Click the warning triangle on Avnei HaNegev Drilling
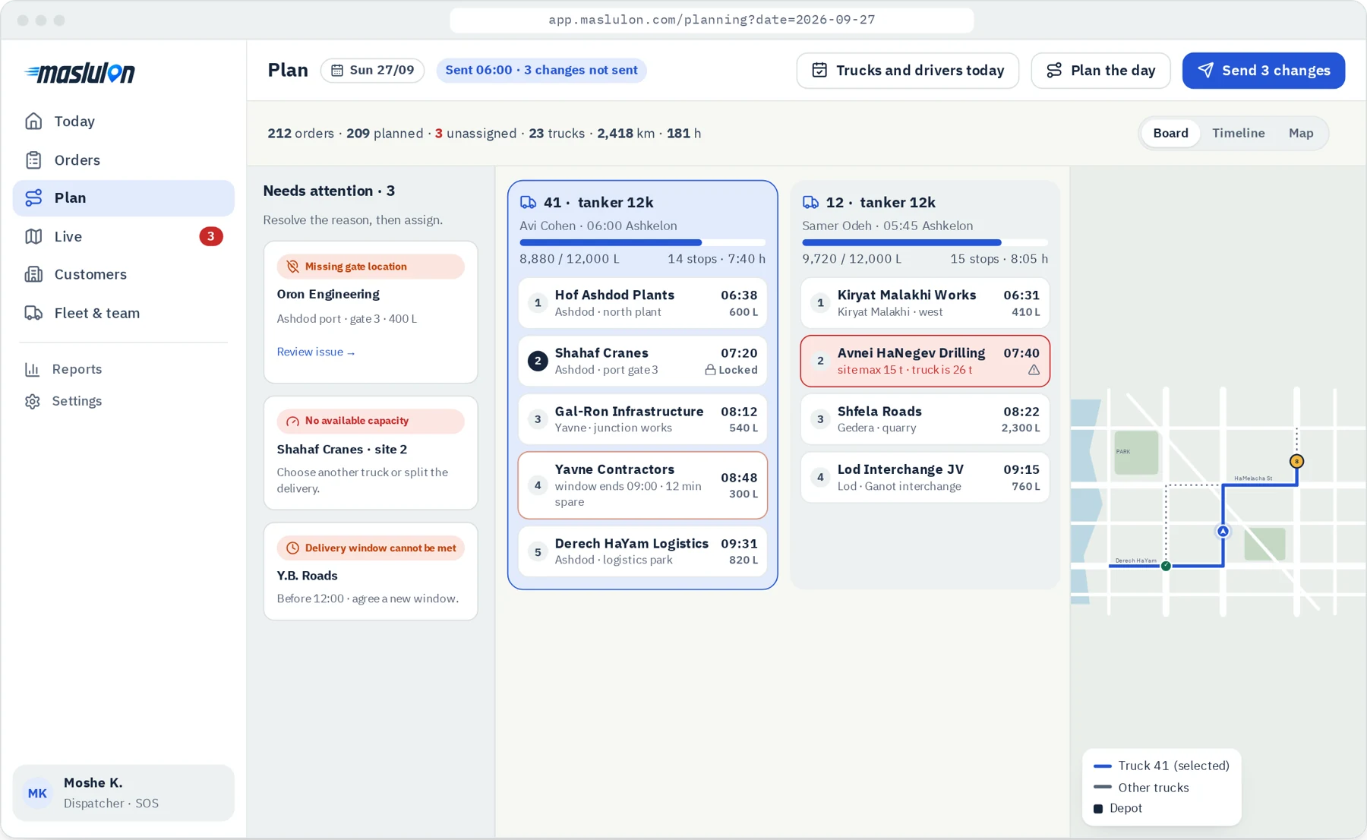The image size is (1367, 840). pyautogui.click(x=1034, y=370)
